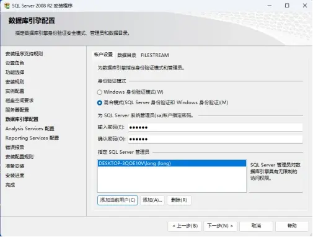This screenshot has height=237, width=313.
Task: Click the 帮助 button
Action: tap(292, 226)
